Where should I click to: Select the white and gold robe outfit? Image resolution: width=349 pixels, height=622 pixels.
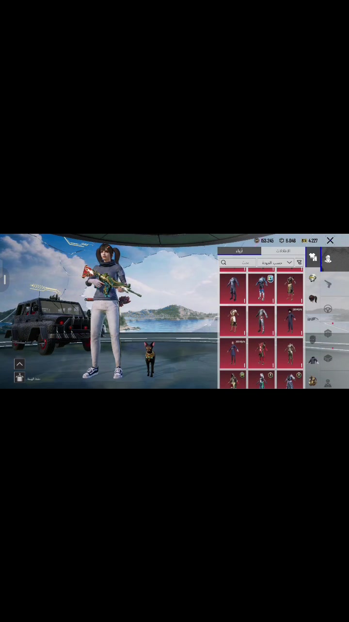pyautogui.click(x=233, y=321)
